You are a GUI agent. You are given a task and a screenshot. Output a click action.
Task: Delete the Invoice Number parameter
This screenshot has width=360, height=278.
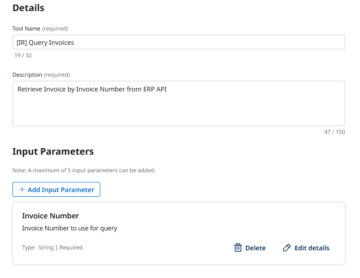(x=250, y=248)
